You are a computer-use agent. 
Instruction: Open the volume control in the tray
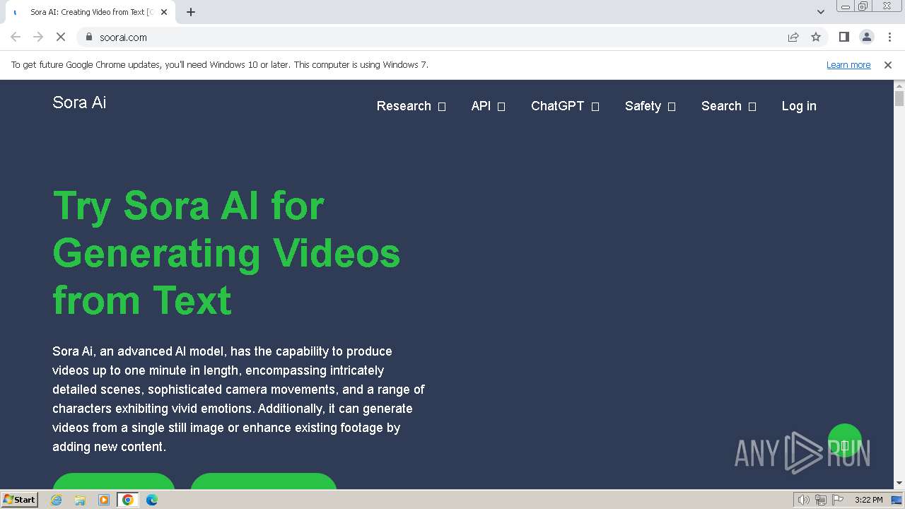coord(804,500)
